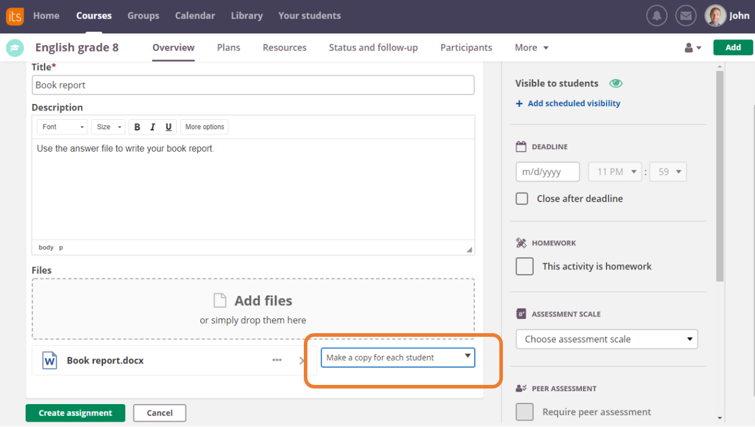Toggle the Visible to students eye
The height and width of the screenshot is (427, 755).
pos(615,84)
